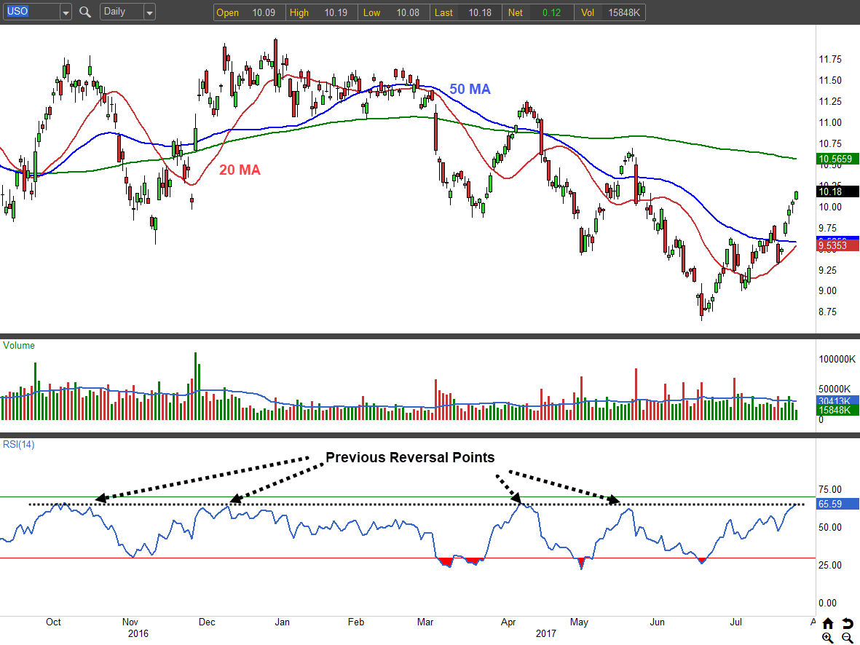Screen dimensions: 860x645
Task: Click the blue 50 MA annotation
Action: tap(470, 90)
